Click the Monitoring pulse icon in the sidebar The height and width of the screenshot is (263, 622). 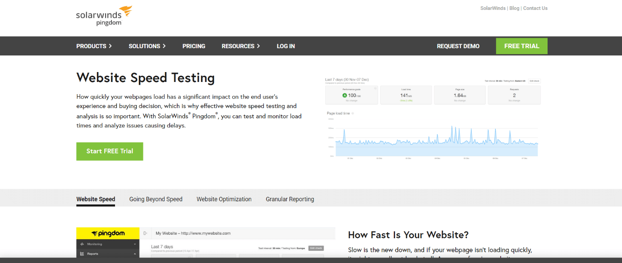click(x=82, y=244)
